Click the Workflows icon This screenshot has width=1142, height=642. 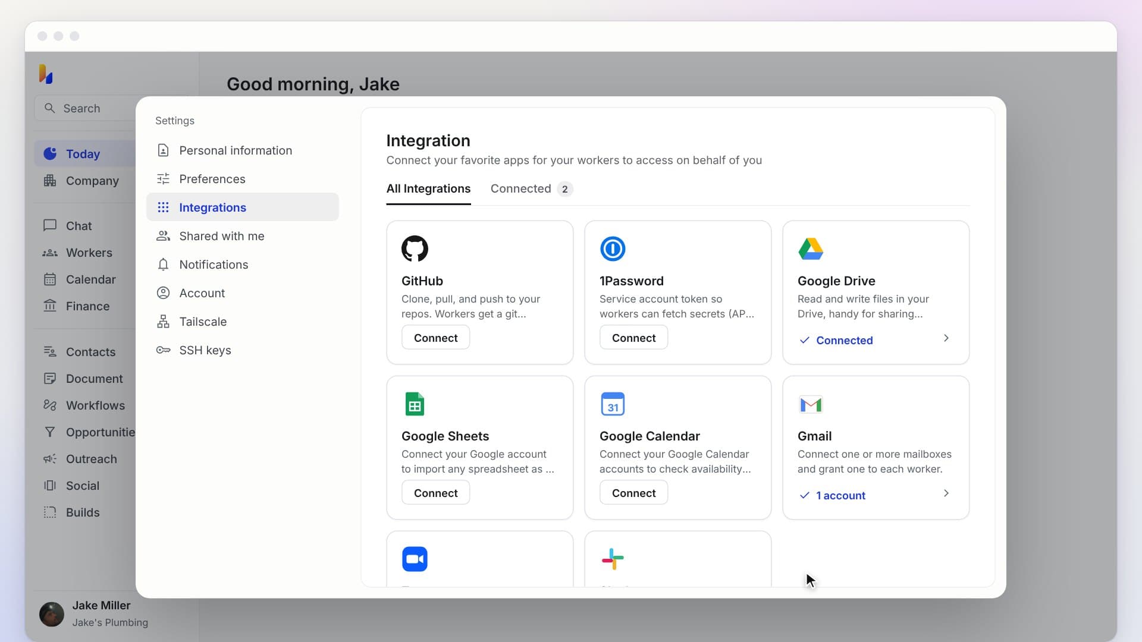pos(50,405)
